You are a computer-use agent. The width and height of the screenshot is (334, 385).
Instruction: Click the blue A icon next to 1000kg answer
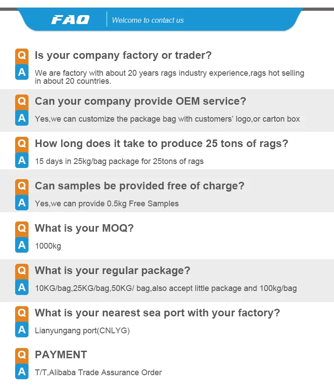22,246
